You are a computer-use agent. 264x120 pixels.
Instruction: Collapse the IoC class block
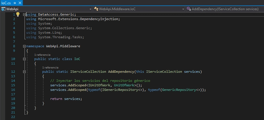pyautogui.click(x=24, y=59)
